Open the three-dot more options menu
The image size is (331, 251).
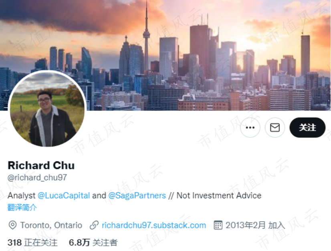coord(250,128)
